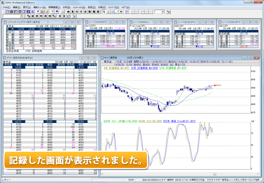Click the 市 toolbar icon
The width and height of the screenshot is (264, 183).
coord(76,12)
